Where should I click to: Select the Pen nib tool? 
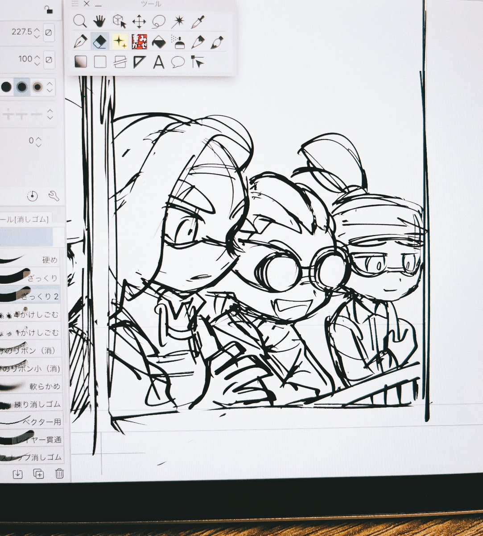pyautogui.click(x=80, y=42)
